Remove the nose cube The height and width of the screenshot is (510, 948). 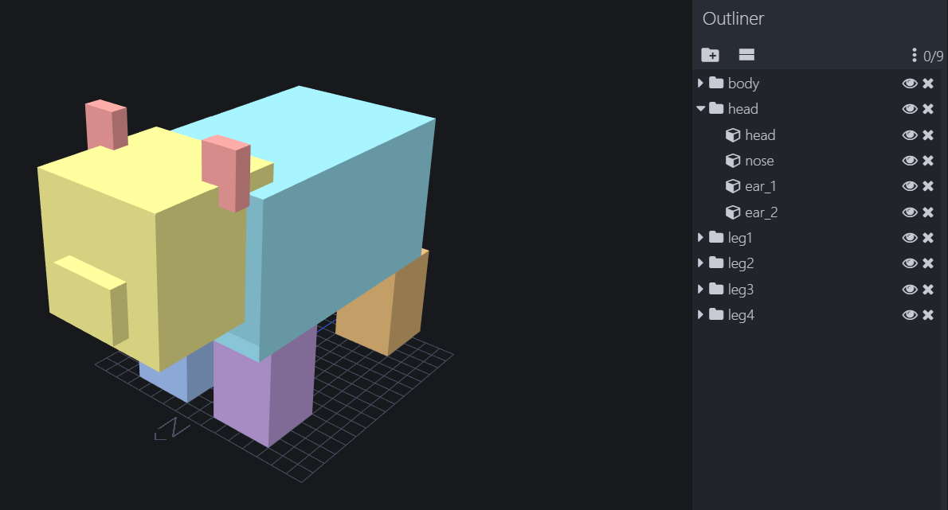928,161
